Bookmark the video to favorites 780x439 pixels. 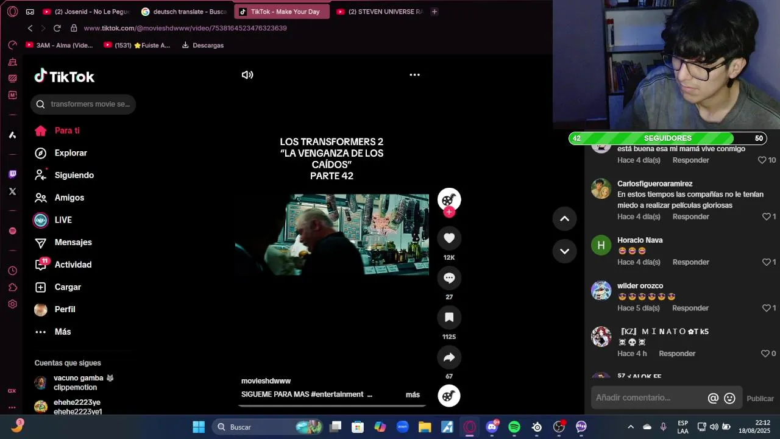point(449,317)
